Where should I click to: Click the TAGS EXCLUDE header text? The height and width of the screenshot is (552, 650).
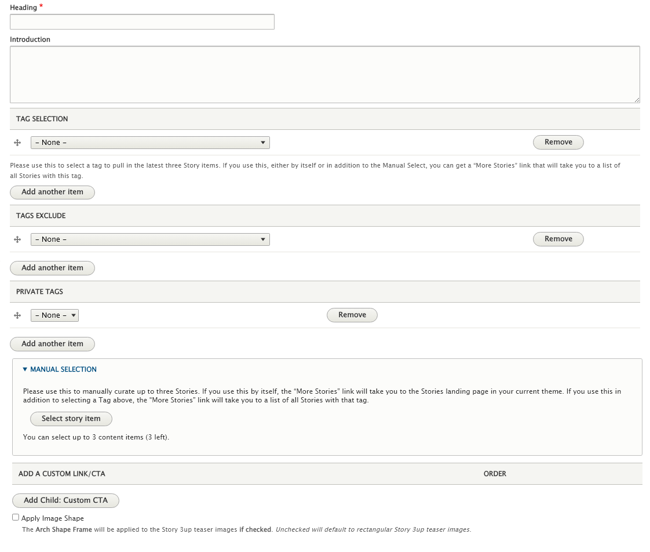pyautogui.click(x=41, y=216)
